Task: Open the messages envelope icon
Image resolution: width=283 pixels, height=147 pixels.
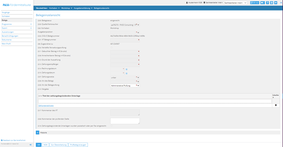Action: pos(263,3)
